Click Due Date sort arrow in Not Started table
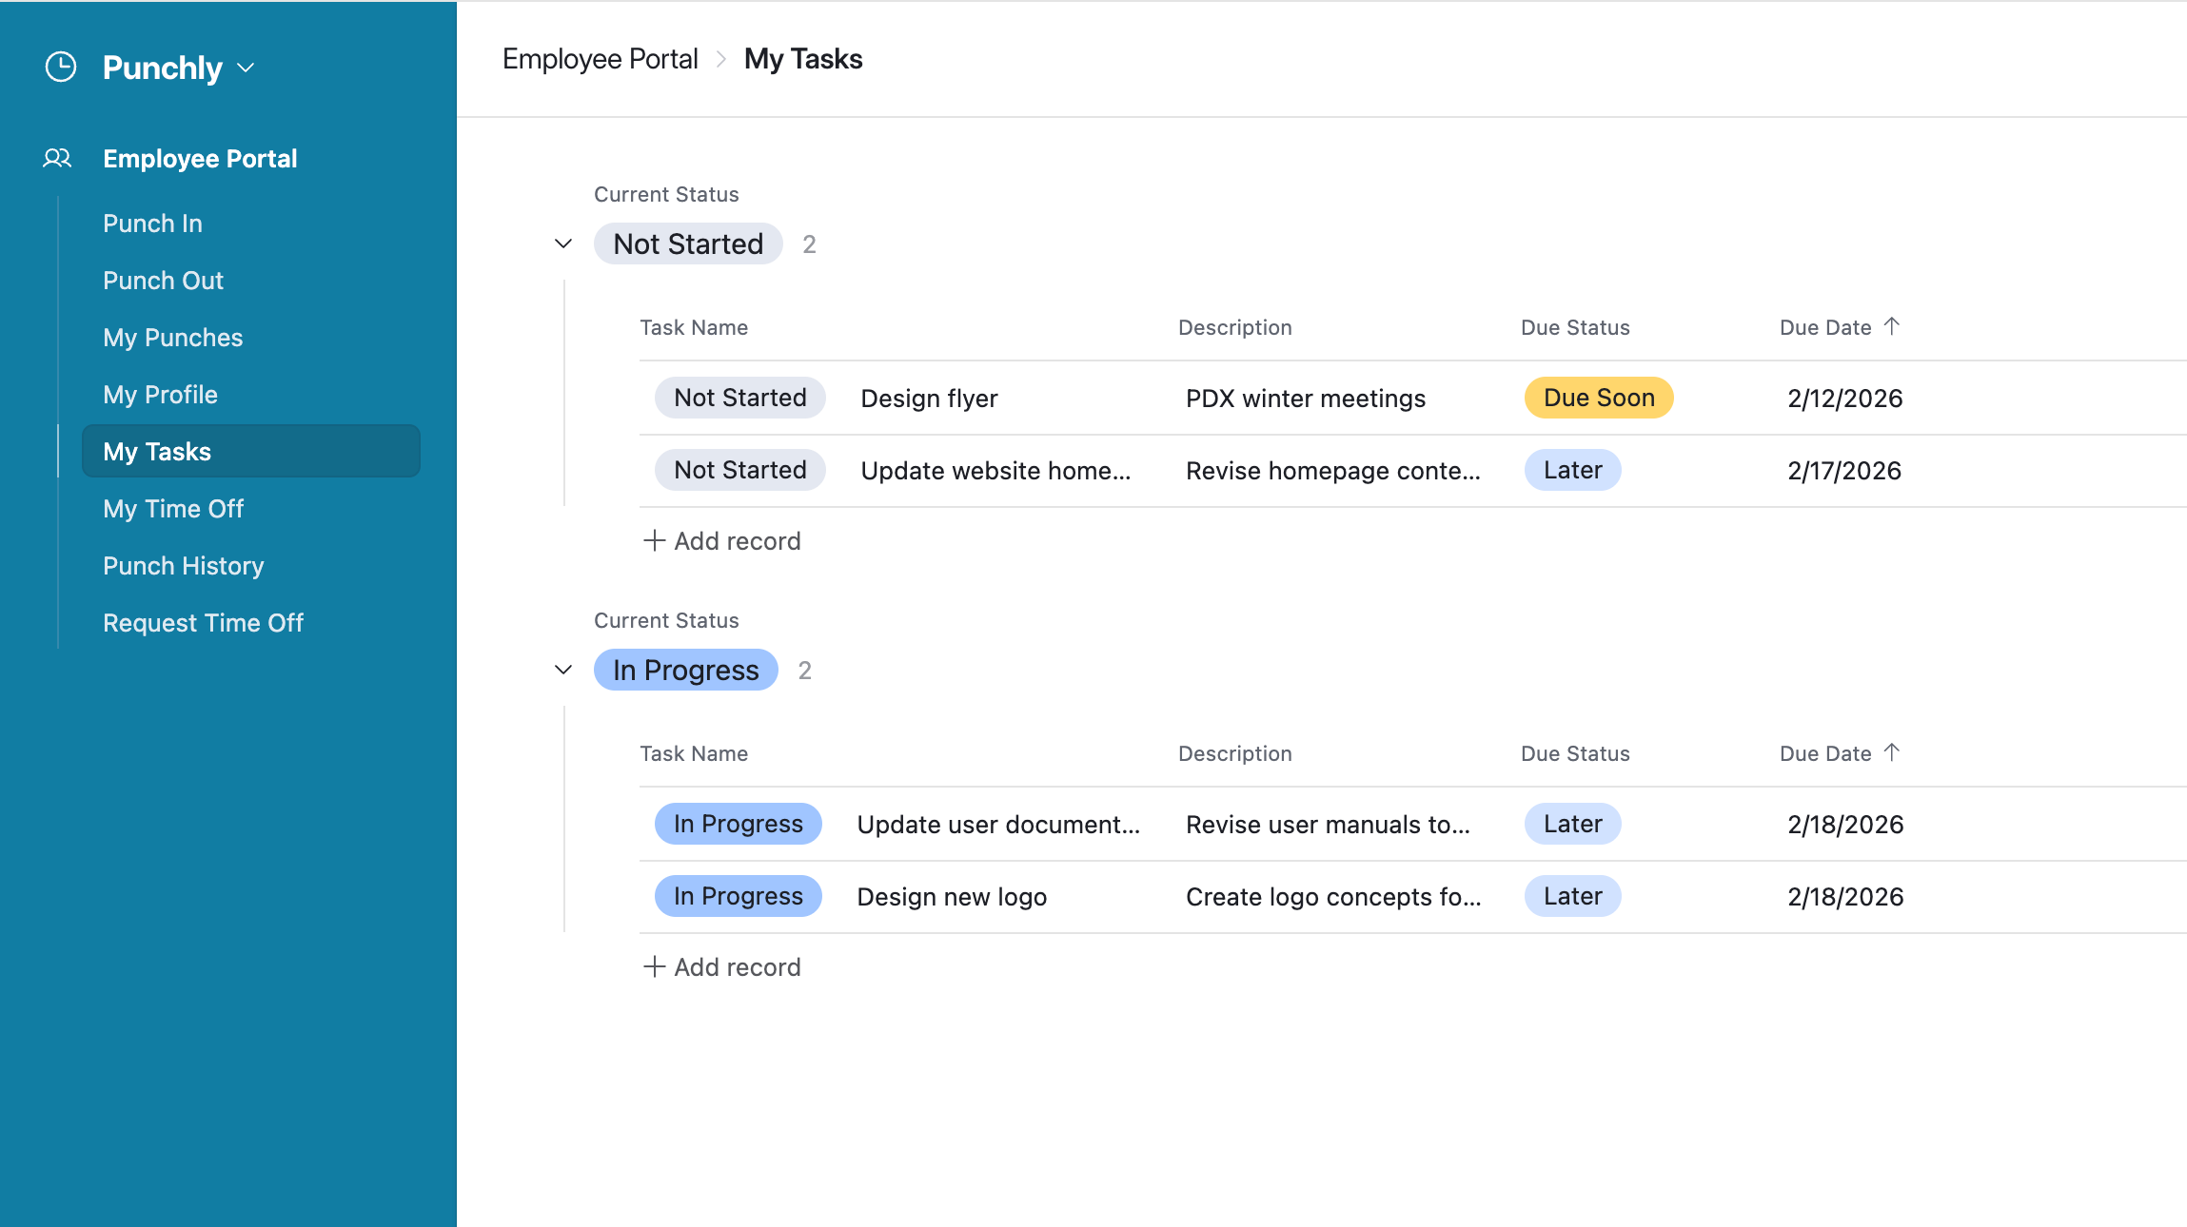The height and width of the screenshot is (1227, 2187). 1891,326
